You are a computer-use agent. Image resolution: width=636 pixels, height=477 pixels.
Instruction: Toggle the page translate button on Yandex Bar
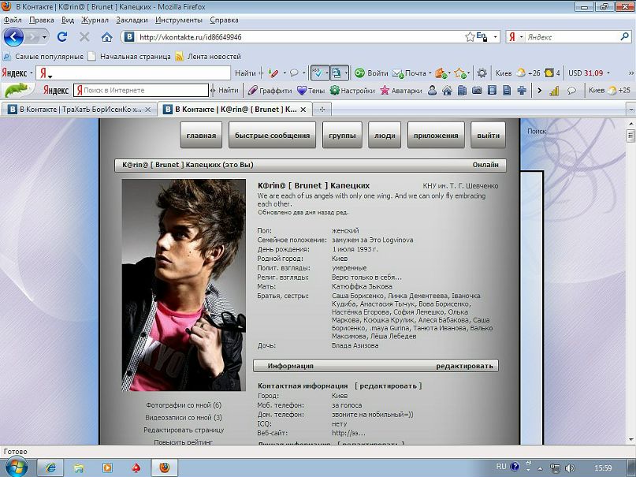(337, 73)
